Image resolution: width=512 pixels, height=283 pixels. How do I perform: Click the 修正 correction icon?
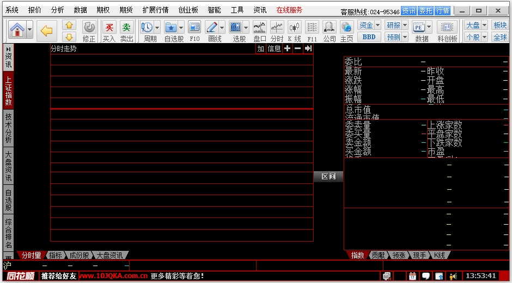(89, 27)
